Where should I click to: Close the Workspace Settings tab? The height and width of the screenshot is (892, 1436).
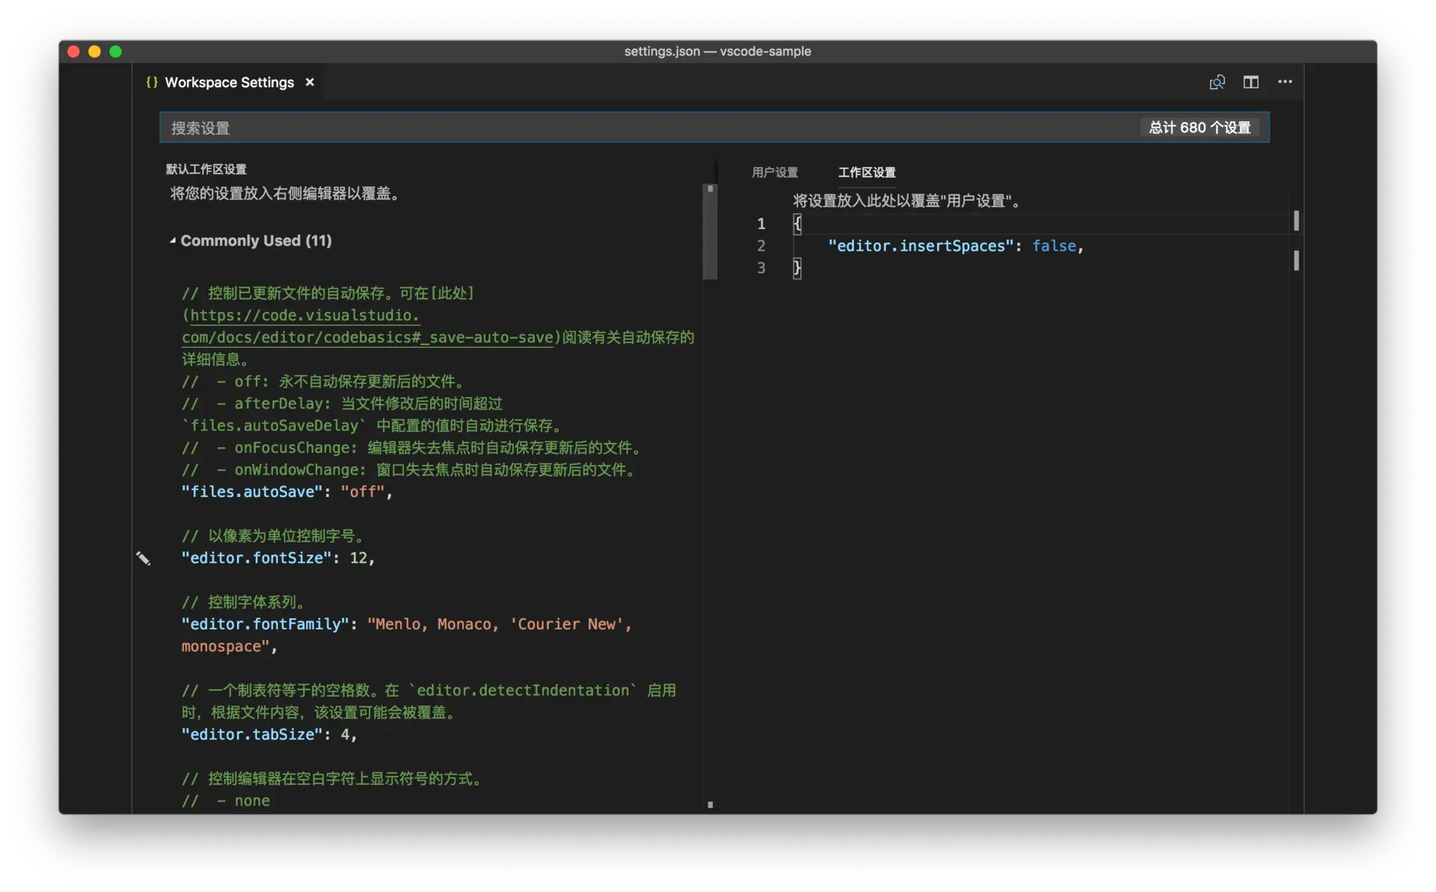pyautogui.click(x=310, y=82)
